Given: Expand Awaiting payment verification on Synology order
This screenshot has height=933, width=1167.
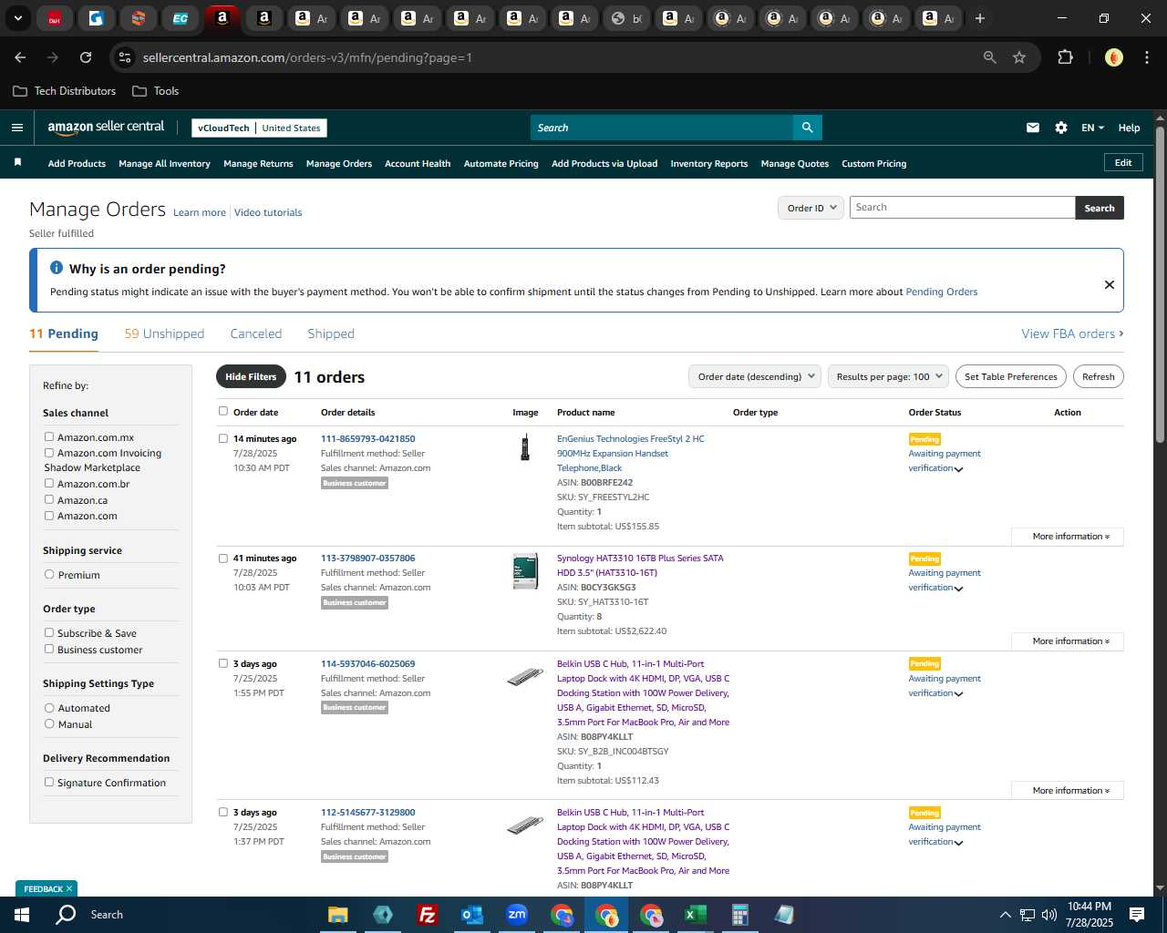Looking at the screenshot, I should (x=958, y=589).
